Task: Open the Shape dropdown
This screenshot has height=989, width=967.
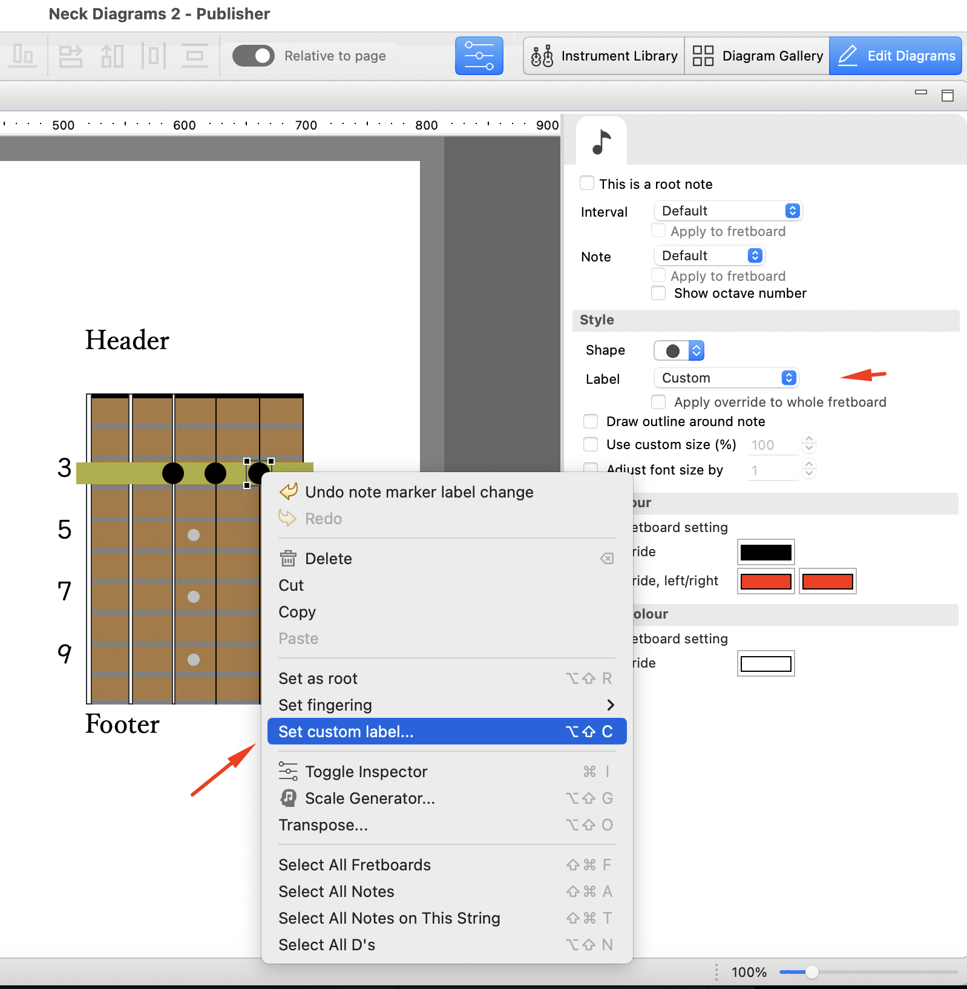Action: coord(679,350)
